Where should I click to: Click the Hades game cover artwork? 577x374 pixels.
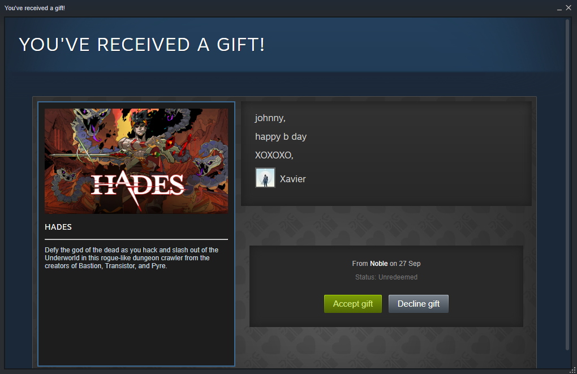point(136,161)
